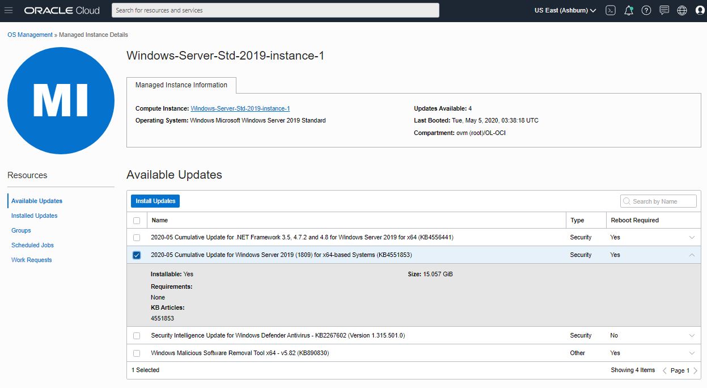Open the Windows-Server-Std-2019-instance-1 compute instance link
Viewport: 707px width, 388px height.
[x=240, y=108]
